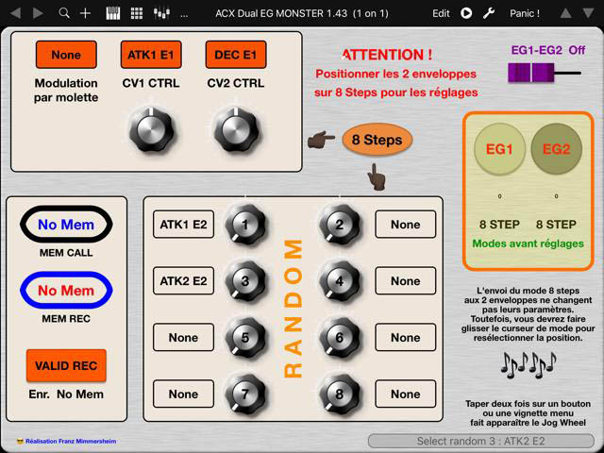Image resolution: width=604 pixels, height=453 pixels.
Task: Click the 8 STEP label under EG1
Action: click(x=499, y=225)
